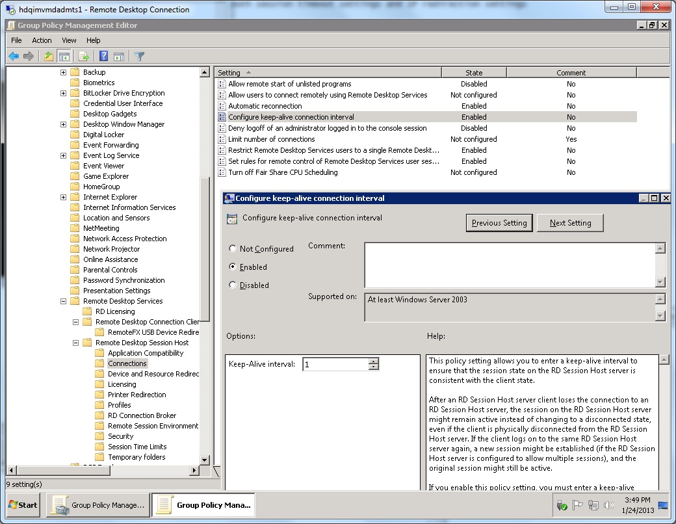Select the Enabled radio button
This screenshot has width=676, height=524.
coord(233,267)
